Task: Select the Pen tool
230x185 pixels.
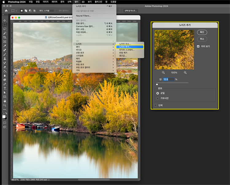Action: coord(5,84)
